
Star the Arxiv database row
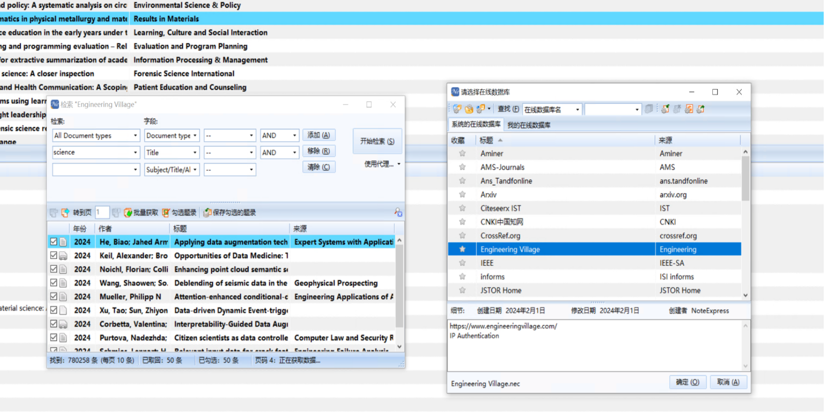tap(462, 195)
